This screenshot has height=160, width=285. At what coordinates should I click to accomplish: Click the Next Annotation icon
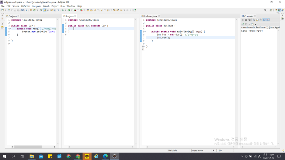102,10
